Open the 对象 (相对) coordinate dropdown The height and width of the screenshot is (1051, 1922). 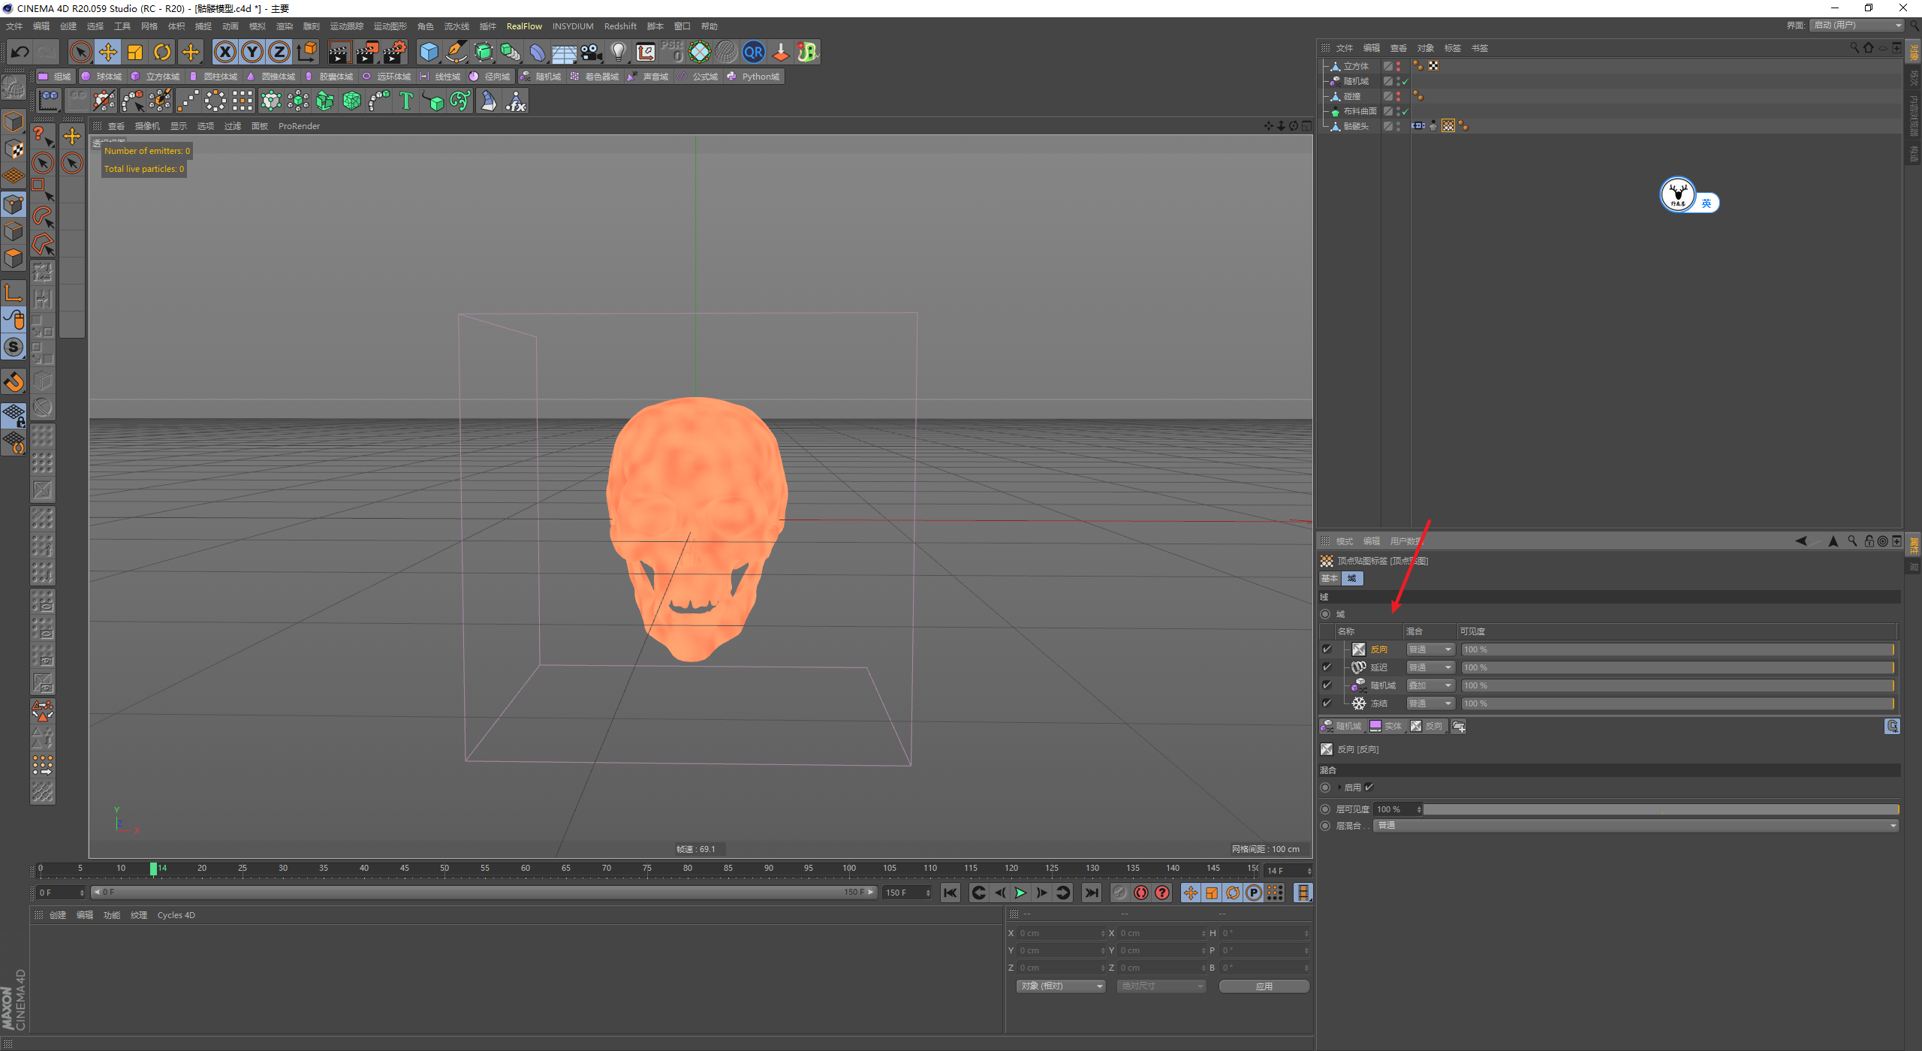pos(1061,986)
